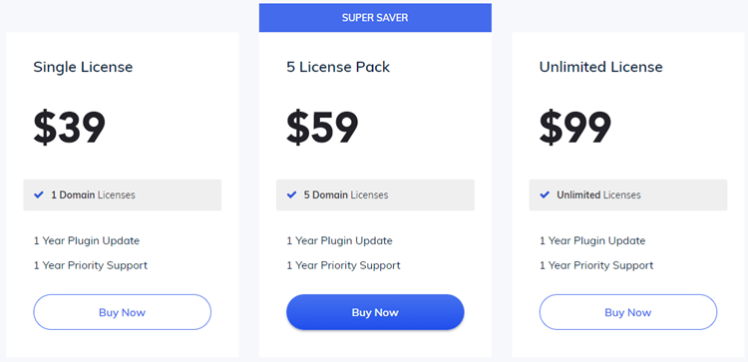Click the Single License heading

[x=83, y=67]
